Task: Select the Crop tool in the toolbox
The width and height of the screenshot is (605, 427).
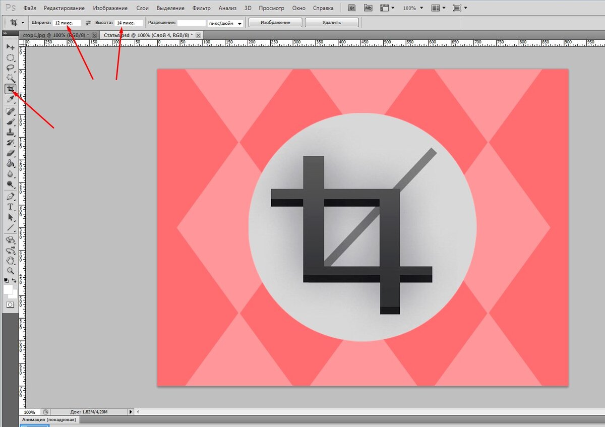Action: point(10,89)
